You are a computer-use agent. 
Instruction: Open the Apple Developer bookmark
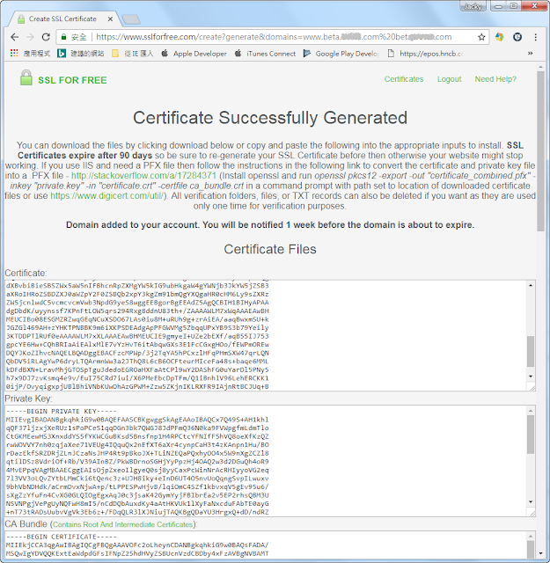pos(194,54)
